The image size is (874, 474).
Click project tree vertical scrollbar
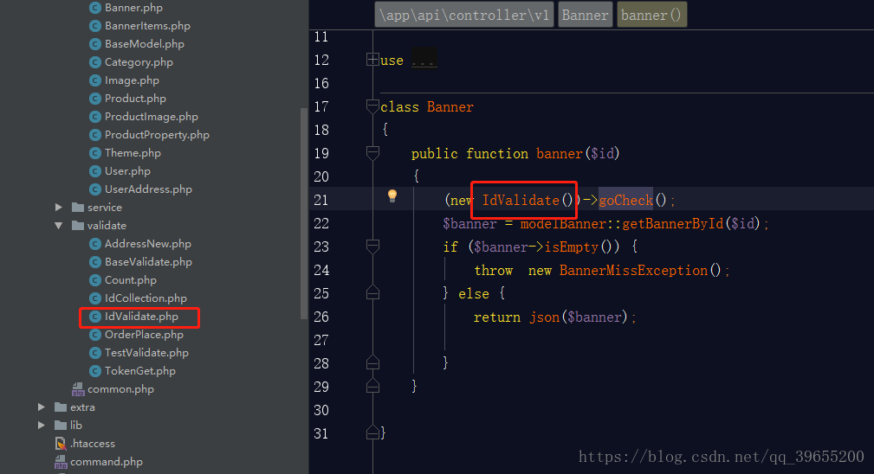click(x=304, y=214)
